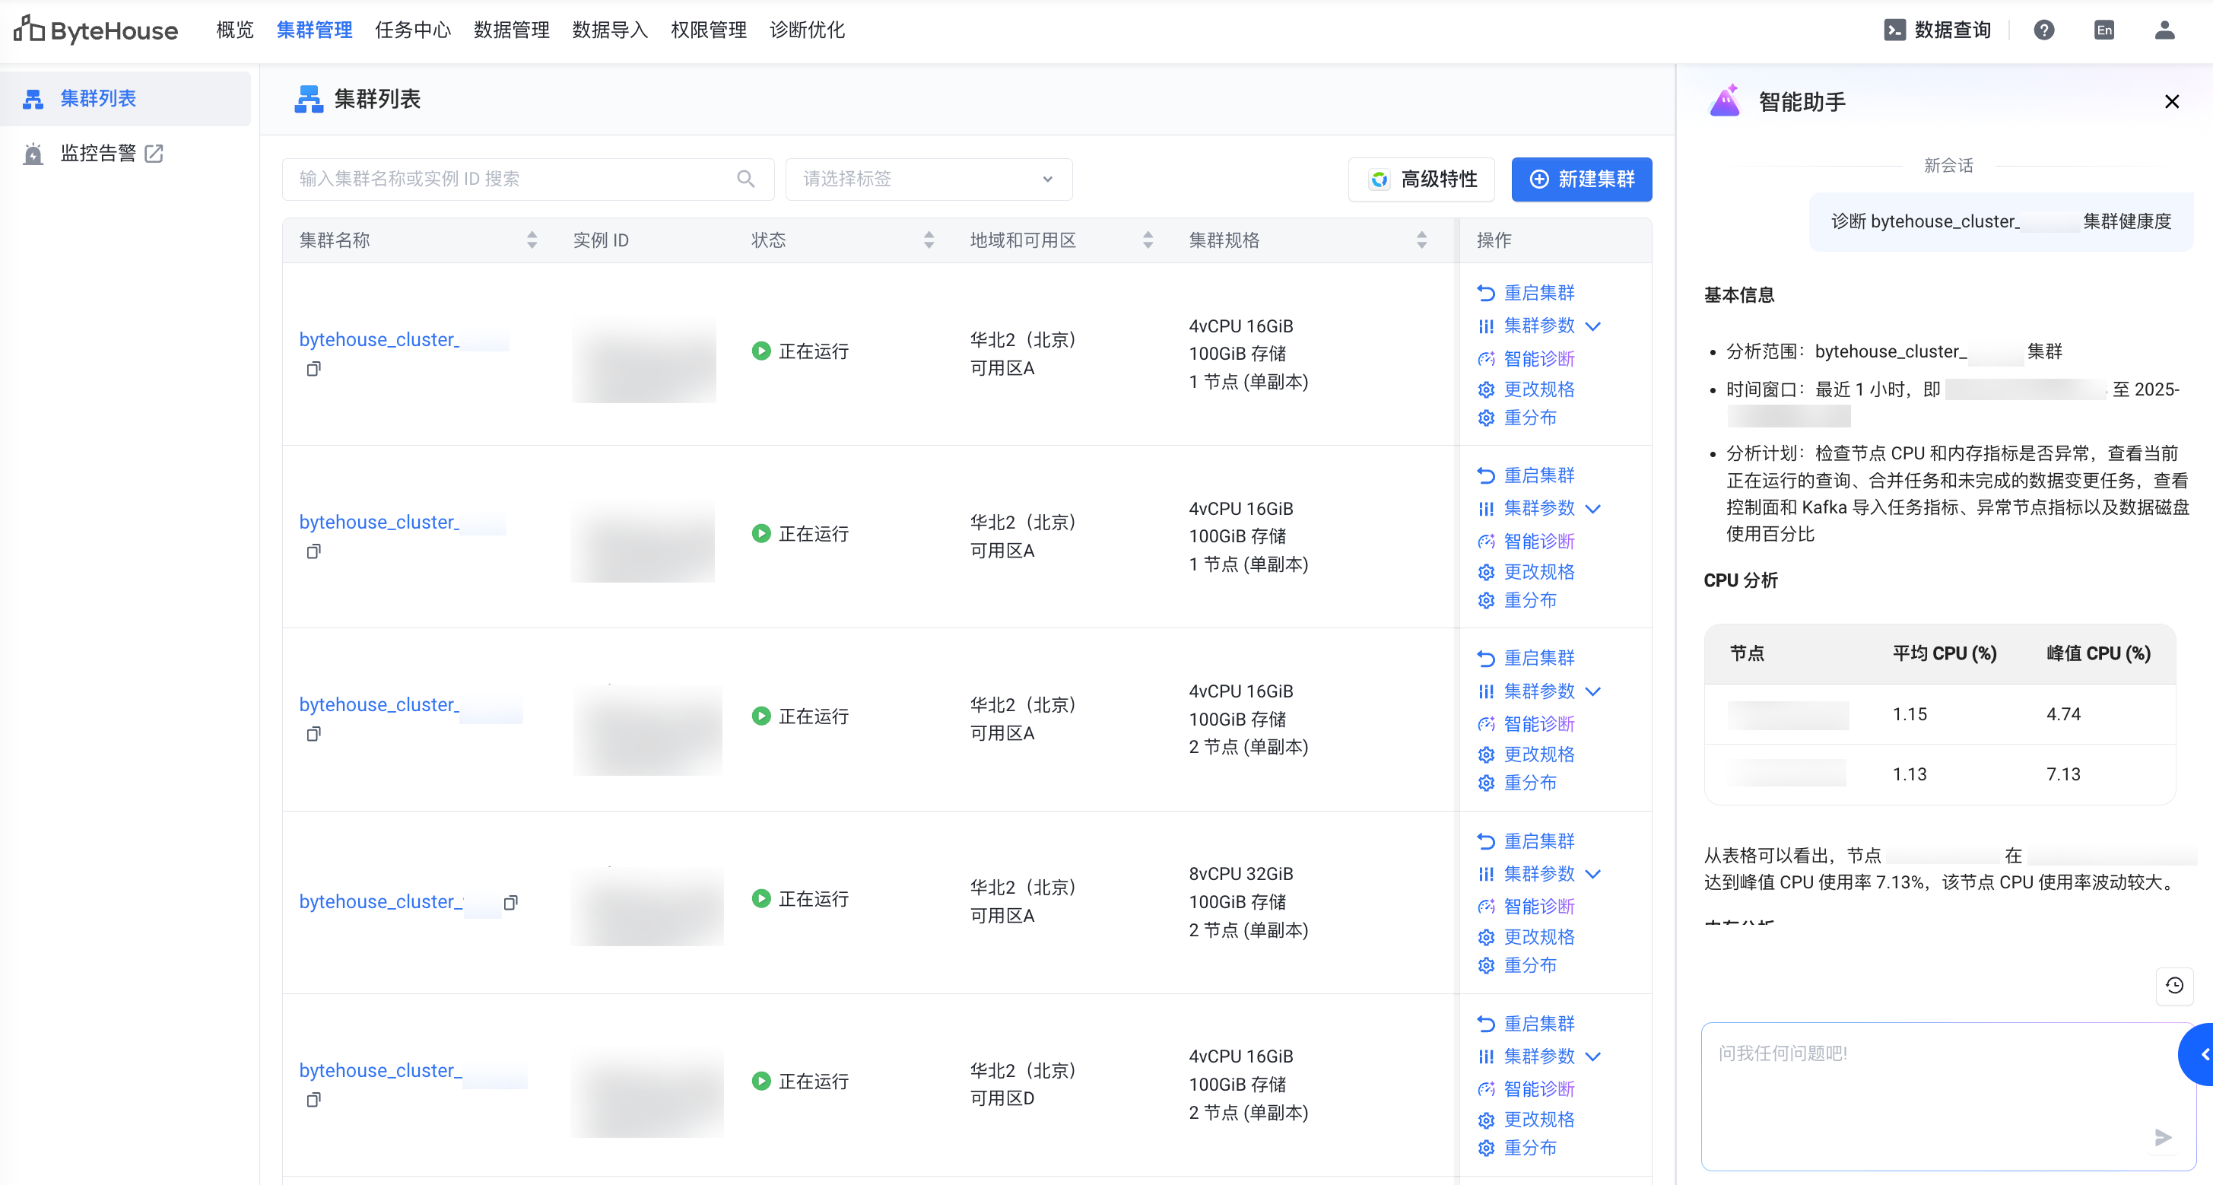Click 智能诊断 for the second cluster
This screenshot has width=2213, height=1185.
coord(1538,542)
